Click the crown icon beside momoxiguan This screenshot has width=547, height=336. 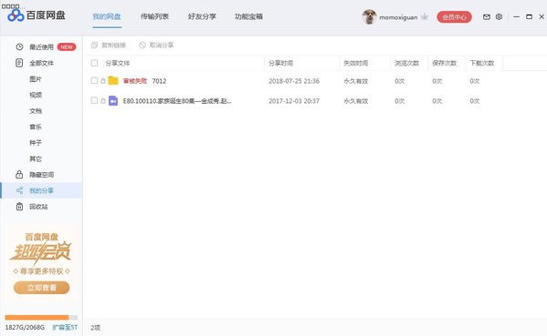425,16
